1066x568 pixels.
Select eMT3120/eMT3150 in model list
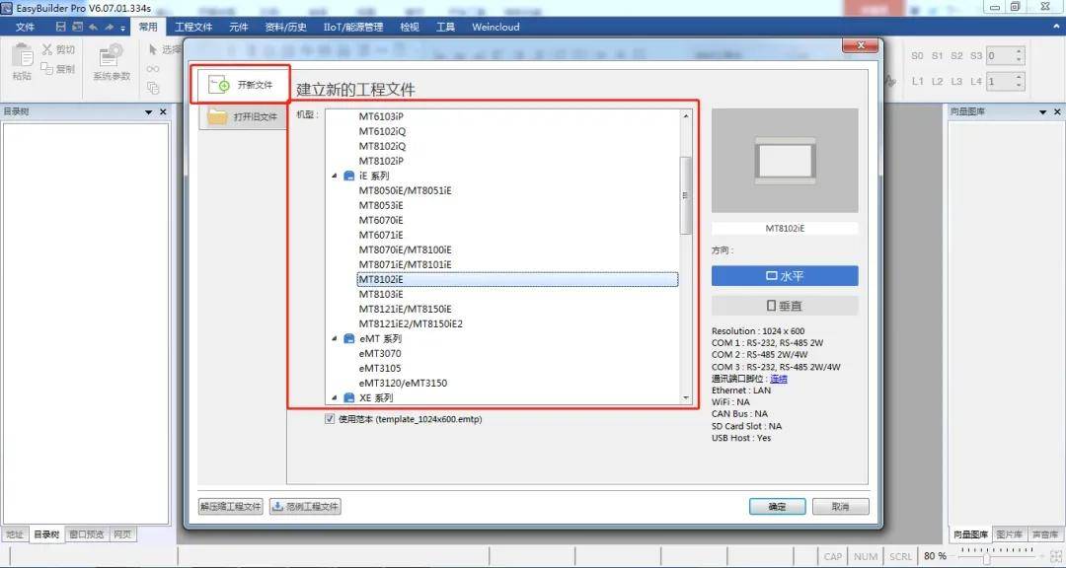(x=403, y=383)
